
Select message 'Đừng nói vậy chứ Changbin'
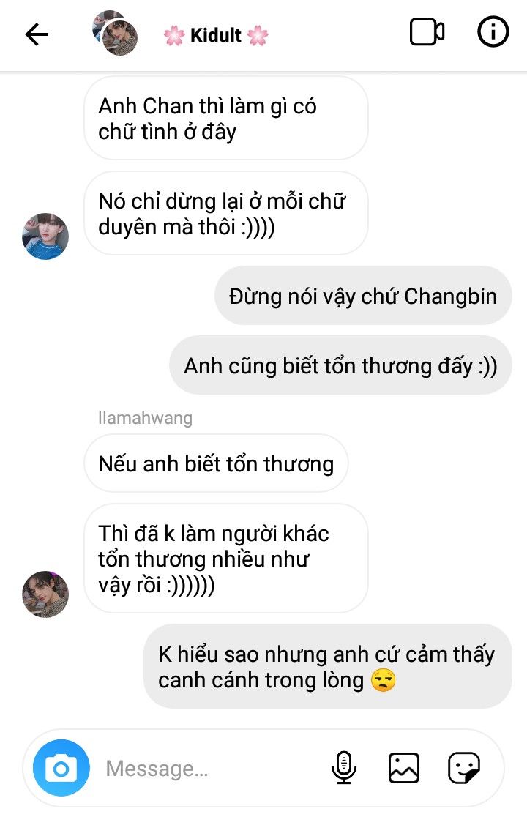click(x=363, y=296)
